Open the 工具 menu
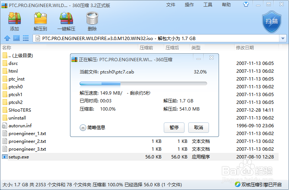The height and width of the screenshot is (190, 289). point(208,4)
